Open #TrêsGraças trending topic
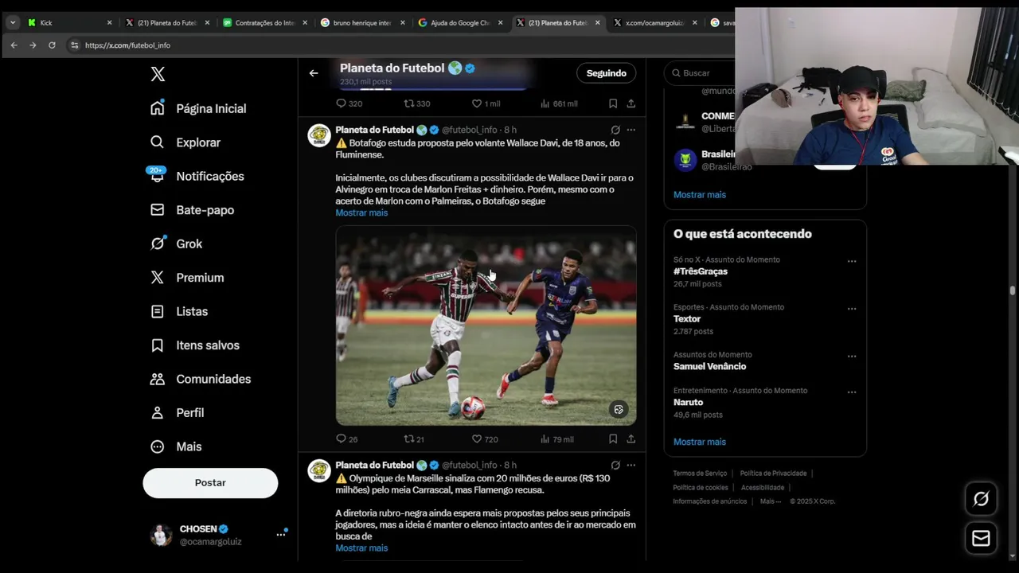This screenshot has width=1019, height=573. 701,271
